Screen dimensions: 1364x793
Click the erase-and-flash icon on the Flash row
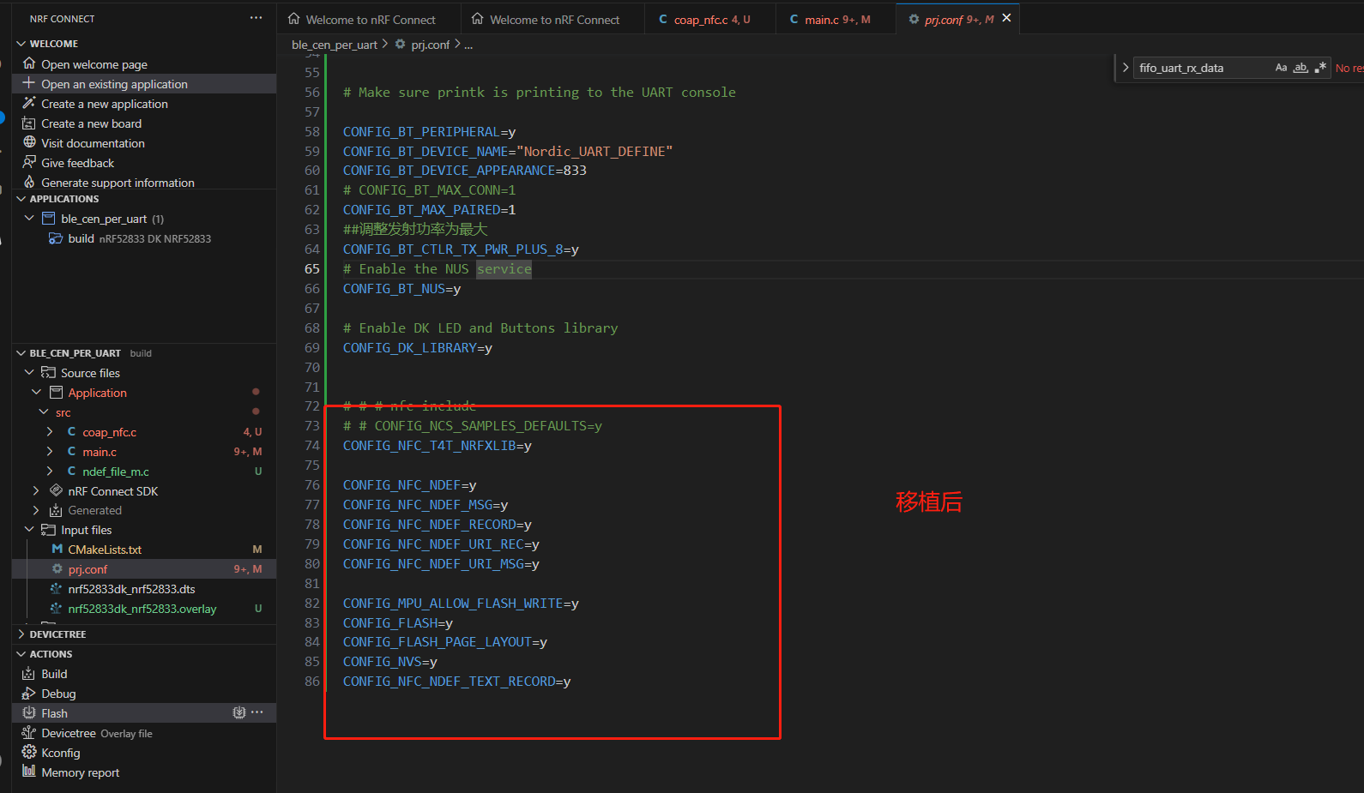pos(239,712)
